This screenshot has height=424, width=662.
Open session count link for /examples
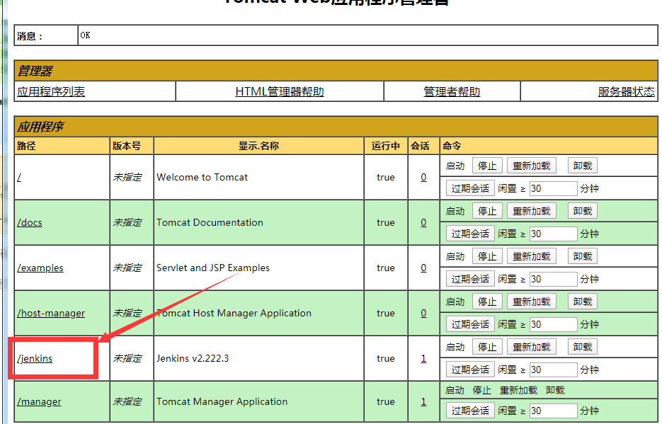click(423, 268)
